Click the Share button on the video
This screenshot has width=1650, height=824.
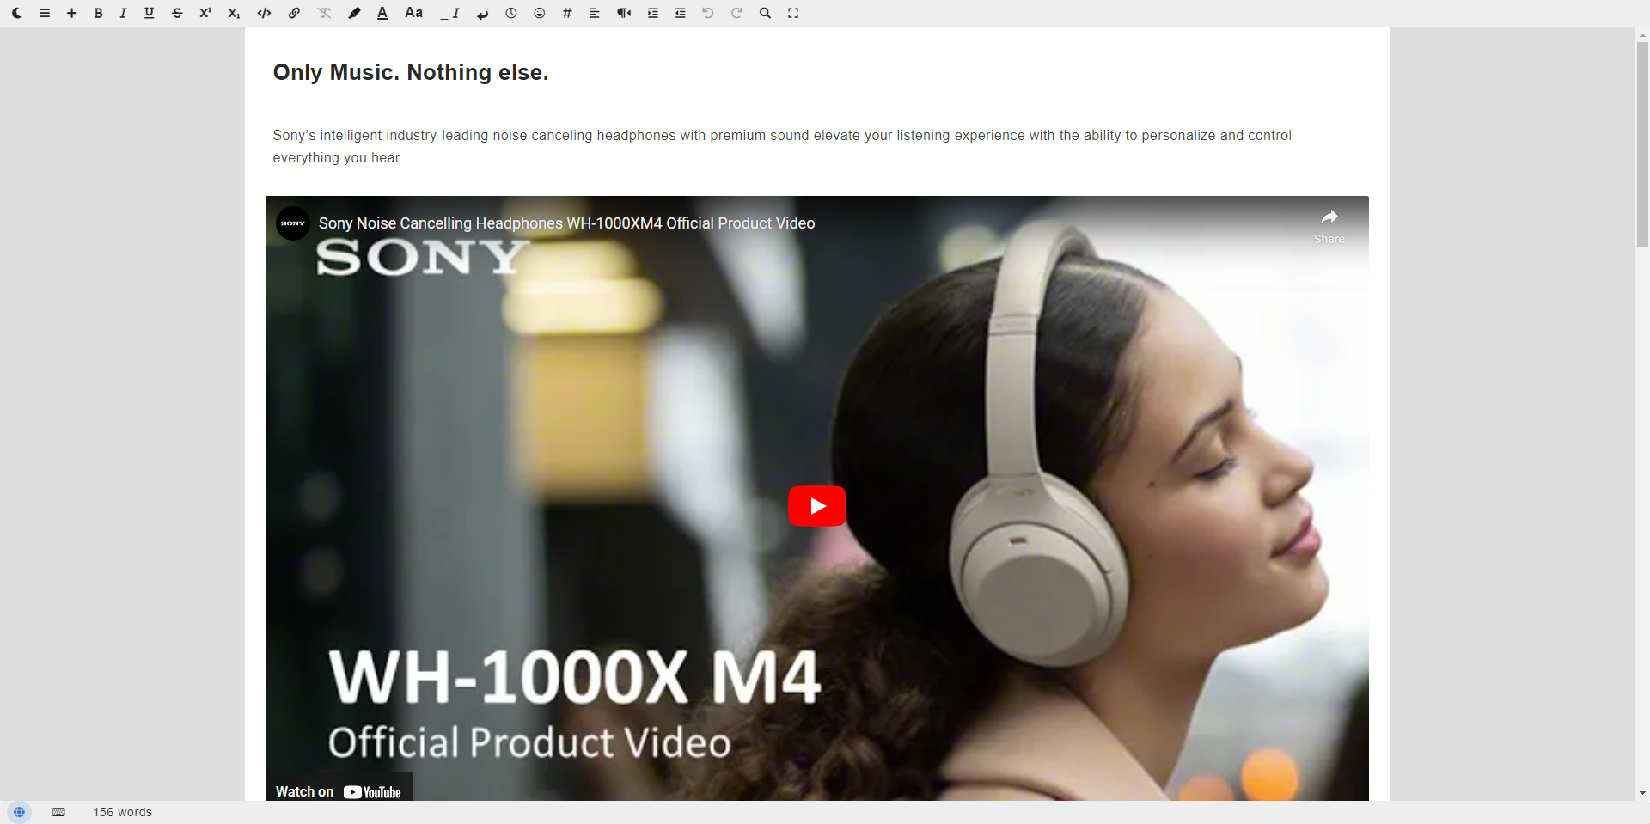pos(1329,226)
